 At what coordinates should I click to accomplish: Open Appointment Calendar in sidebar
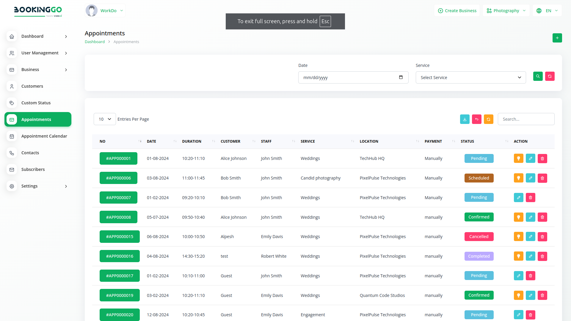44,136
